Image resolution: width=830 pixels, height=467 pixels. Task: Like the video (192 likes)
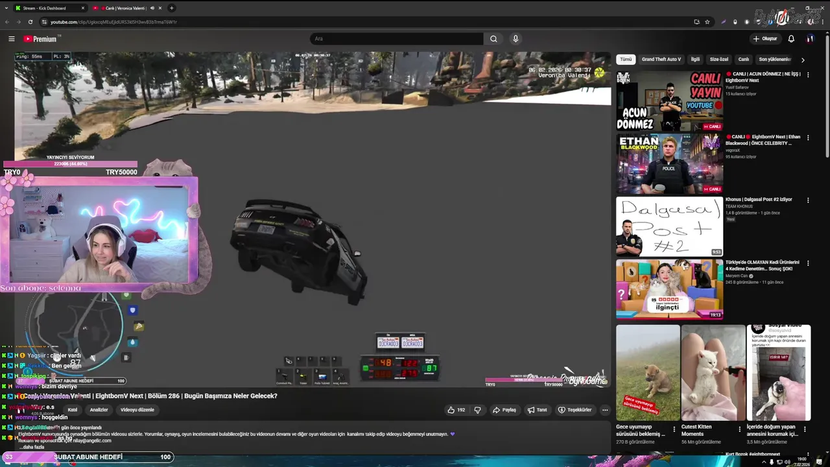[456, 410]
